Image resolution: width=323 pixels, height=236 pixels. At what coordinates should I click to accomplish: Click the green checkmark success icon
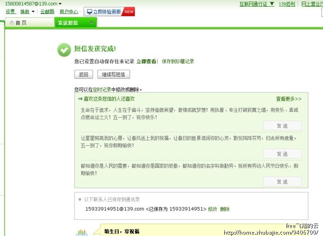point(64,50)
